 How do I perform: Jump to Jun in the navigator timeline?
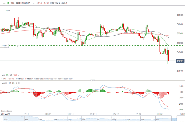coord(83,120)
